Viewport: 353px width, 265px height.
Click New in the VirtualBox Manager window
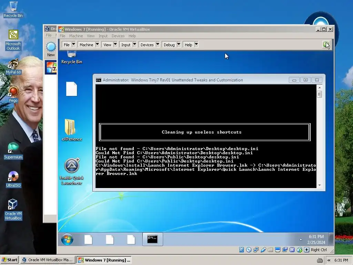51,49
